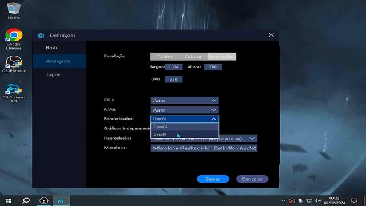Choose the Tablet resolution option
The height and width of the screenshot is (206, 366).
click(x=165, y=57)
